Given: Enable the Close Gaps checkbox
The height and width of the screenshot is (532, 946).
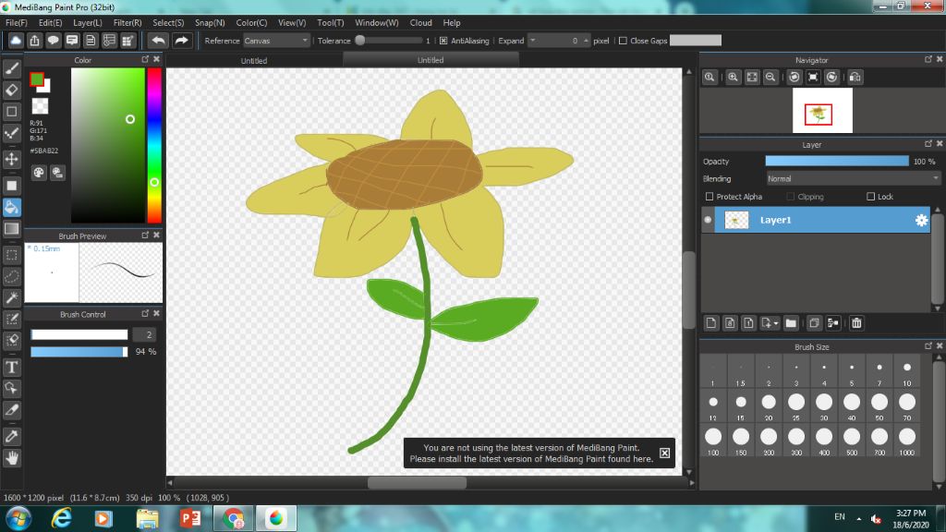Looking at the screenshot, I should 623,41.
